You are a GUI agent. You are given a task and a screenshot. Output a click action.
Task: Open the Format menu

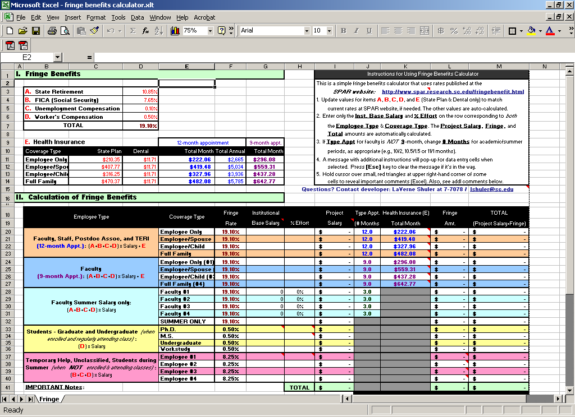[96, 17]
